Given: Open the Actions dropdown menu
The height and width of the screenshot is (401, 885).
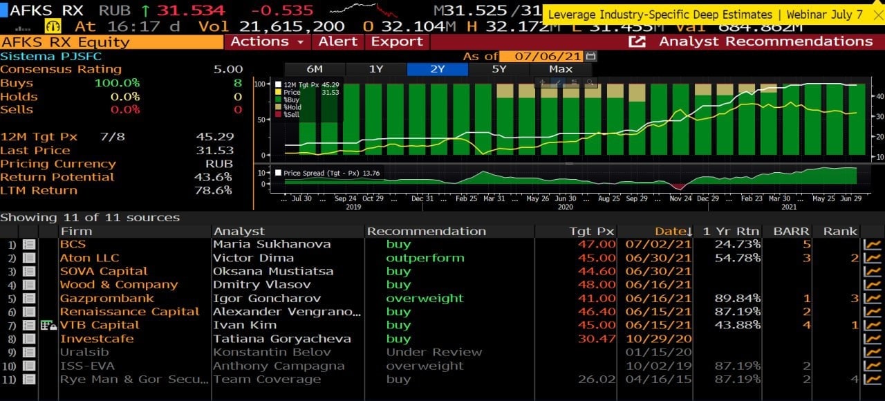Looking at the screenshot, I should pos(267,41).
